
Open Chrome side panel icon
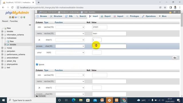coord(171,7)
